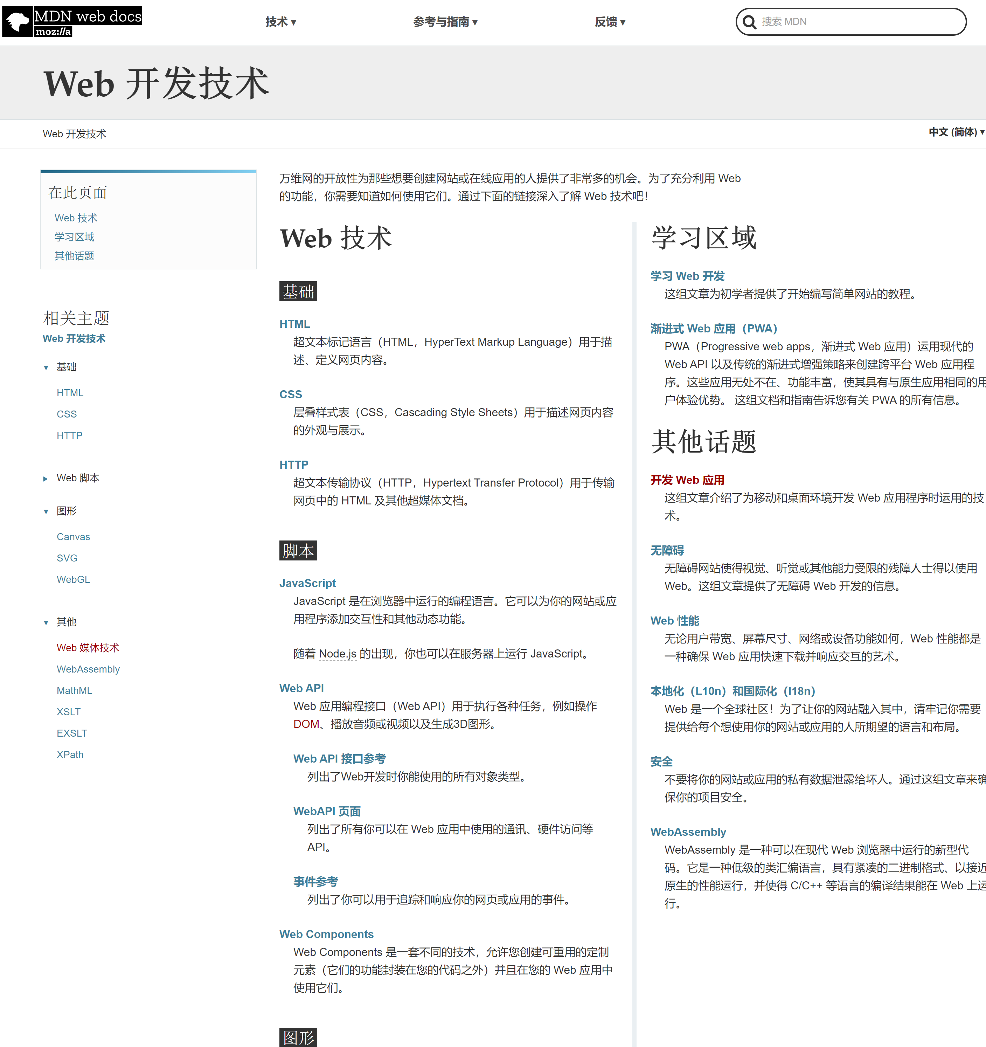986x1047 pixels.
Task: Open the Web API article link
Action: (301, 688)
